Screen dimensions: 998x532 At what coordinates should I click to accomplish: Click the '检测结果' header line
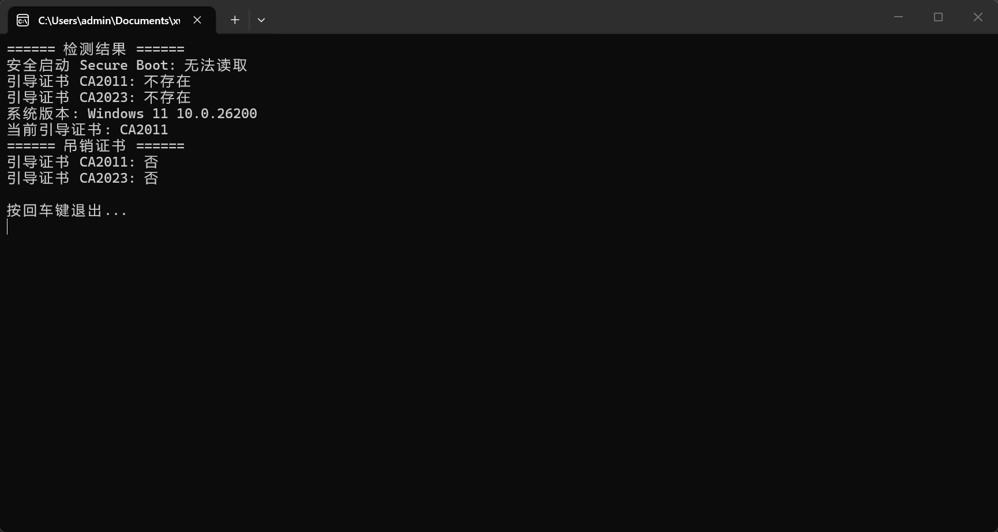point(96,49)
